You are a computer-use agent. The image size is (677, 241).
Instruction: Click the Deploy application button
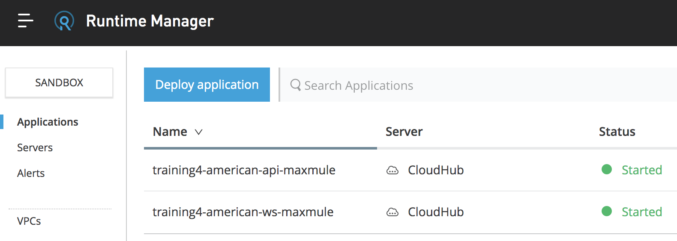207,85
